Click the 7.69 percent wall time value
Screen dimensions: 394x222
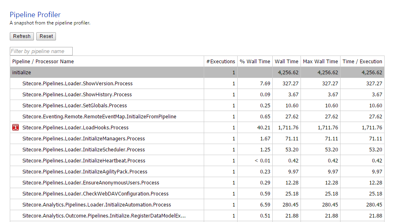[265, 84]
